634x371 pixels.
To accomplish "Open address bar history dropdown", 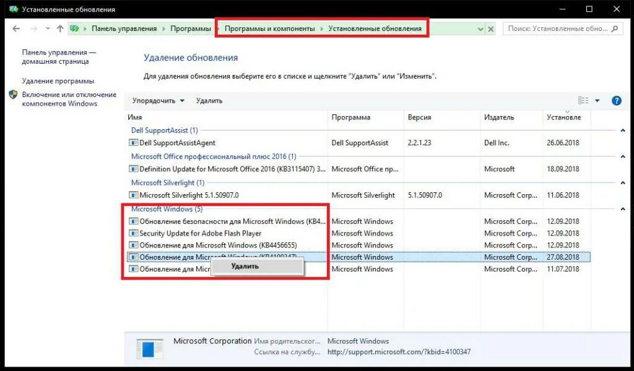I will [480, 29].
